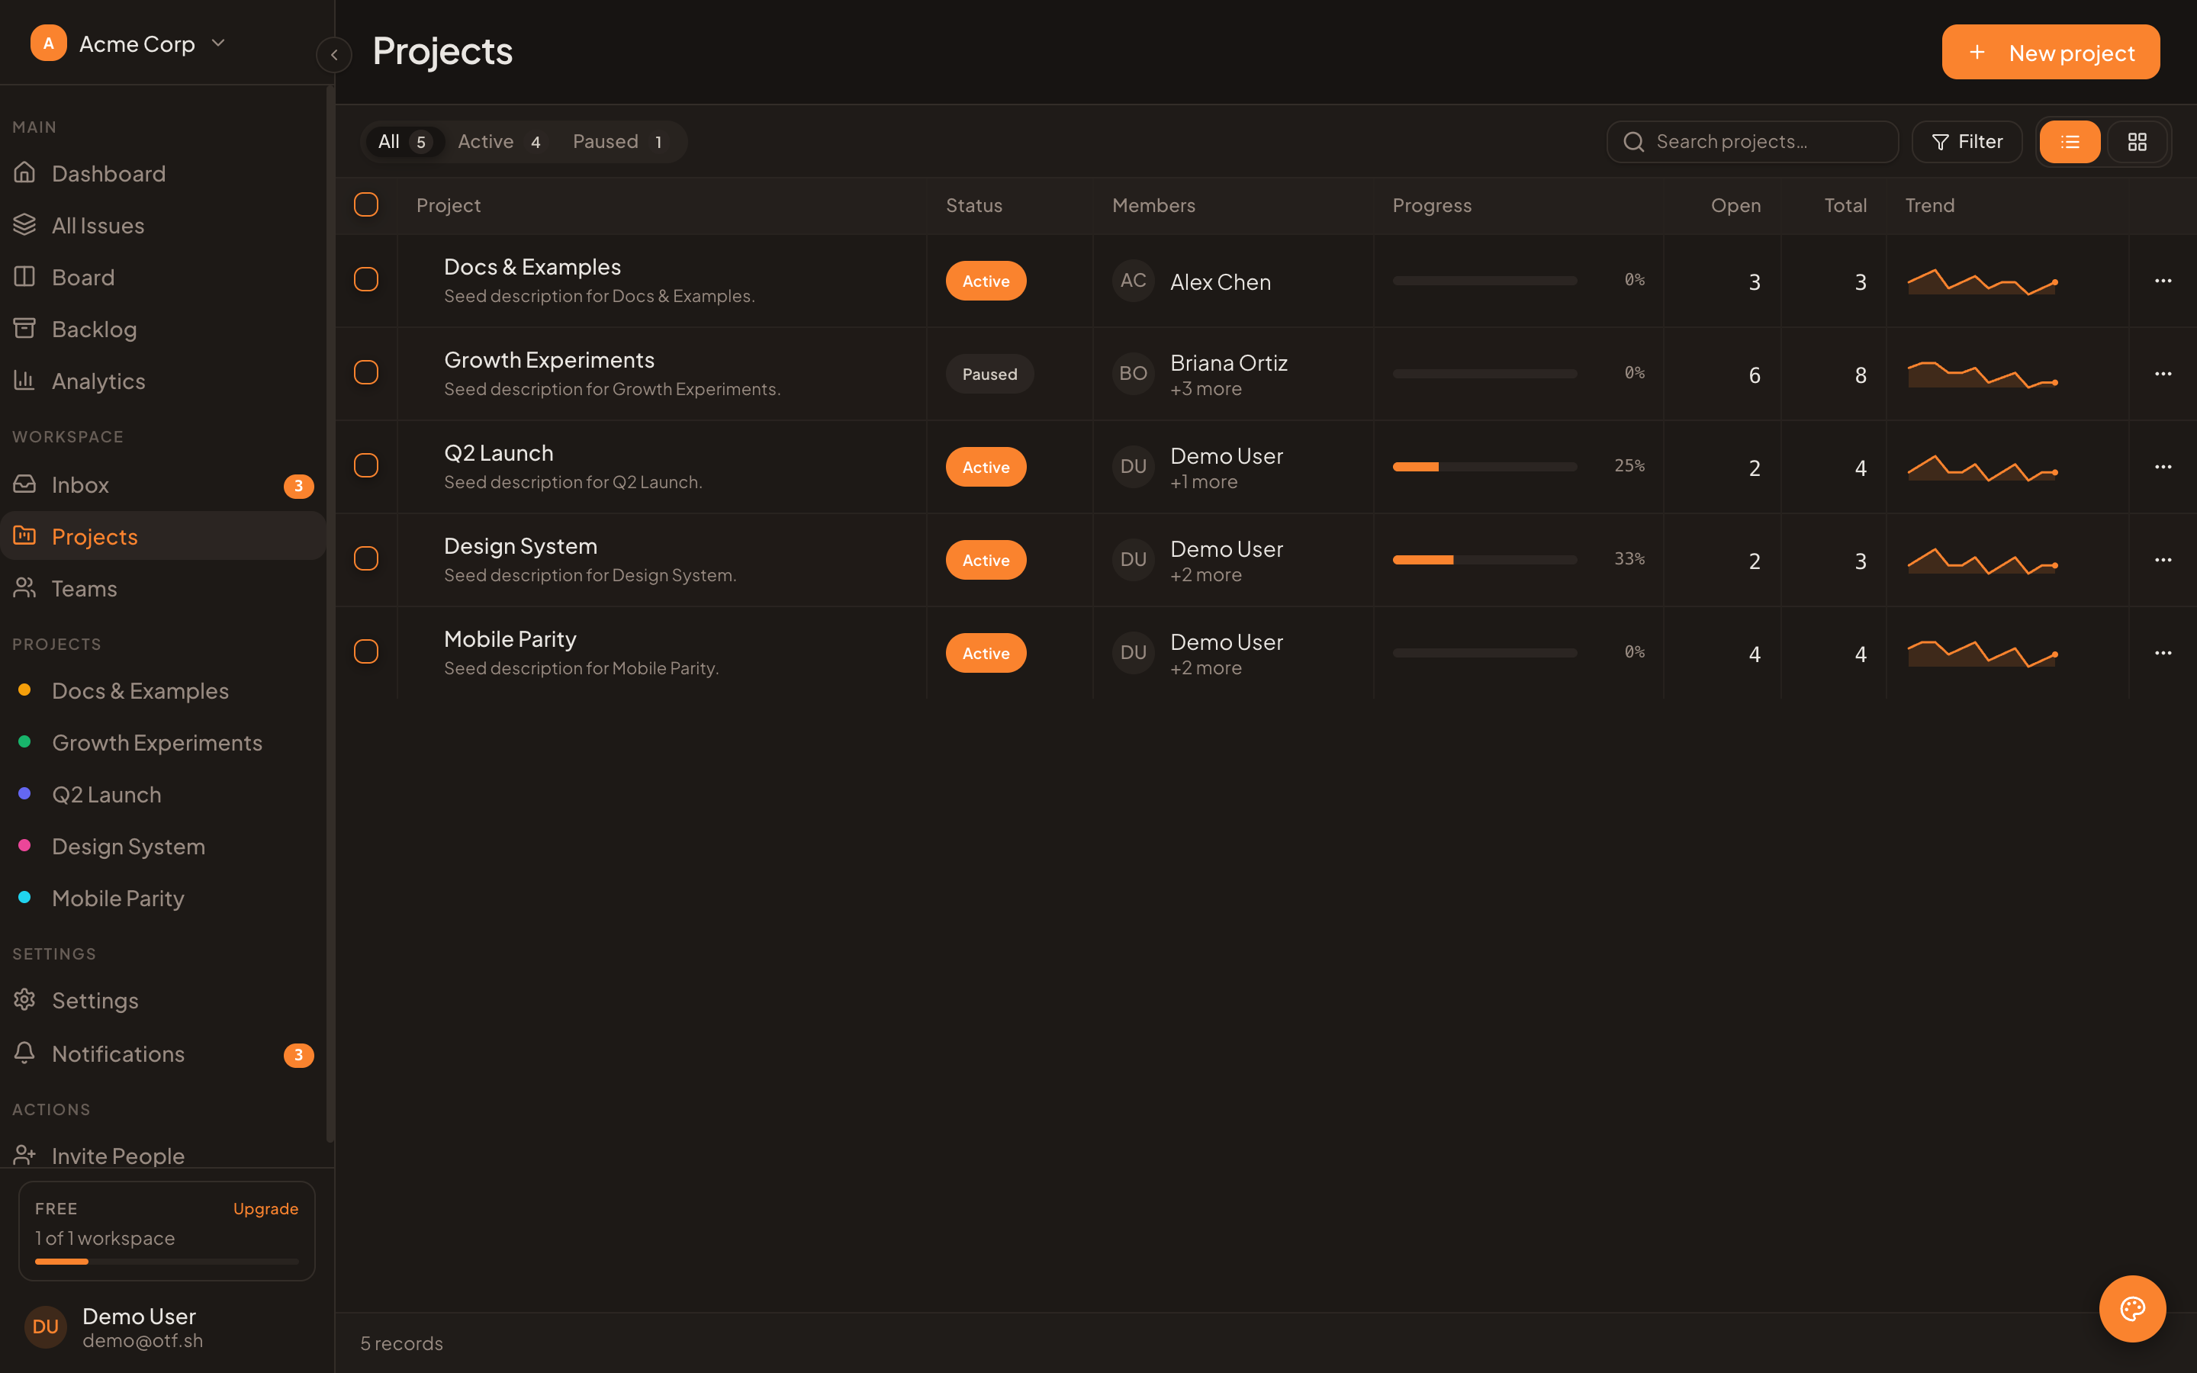Click Docs & Examples trend sparkline
Image resolution: width=2197 pixels, height=1373 pixels.
(x=1982, y=281)
